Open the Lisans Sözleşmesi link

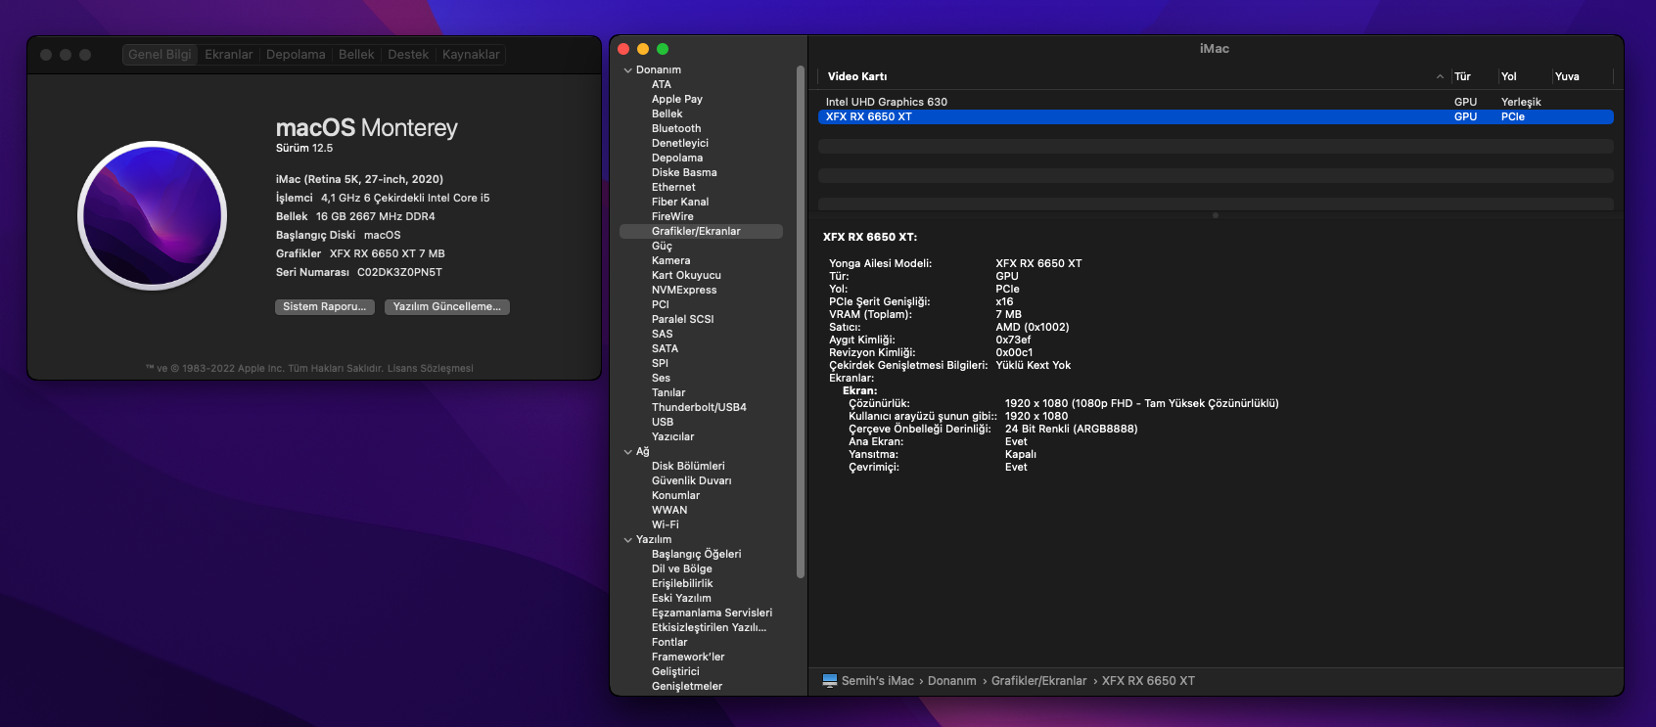pyautogui.click(x=430, y=369)
